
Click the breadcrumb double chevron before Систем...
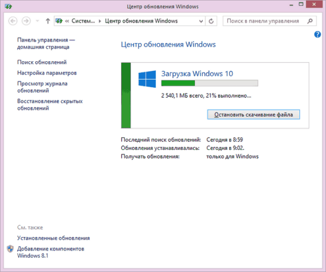click(x=67, y=21)
